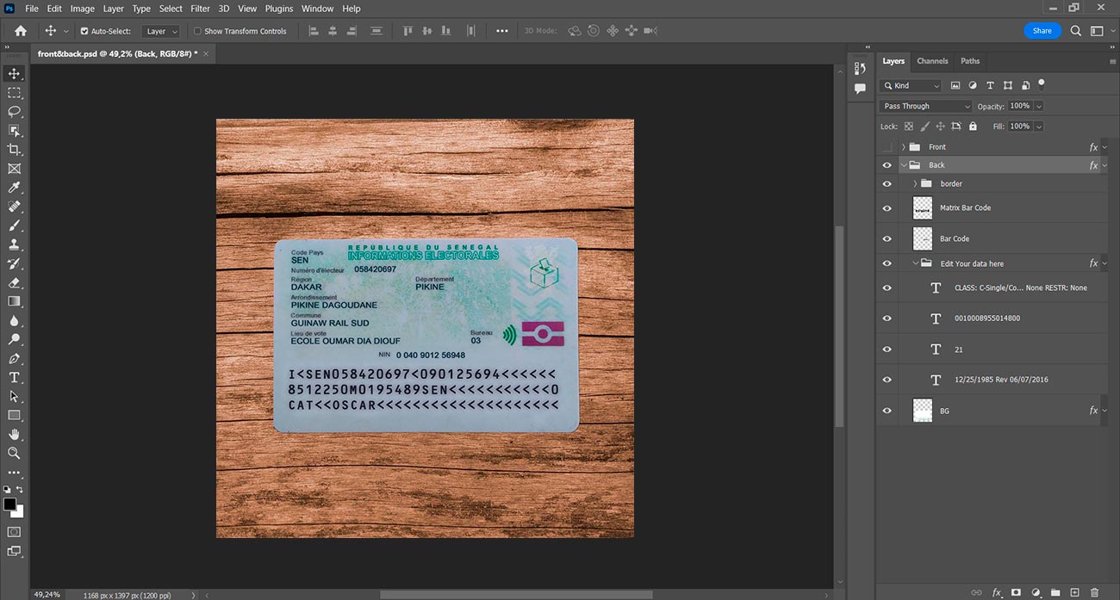Select the Hand tool

pyautogui.click(x=14, y=434)
